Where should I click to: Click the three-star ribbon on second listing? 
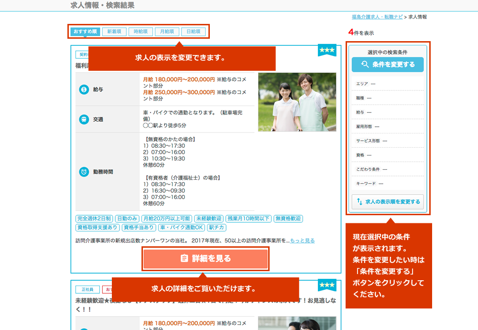click(327, 285)
